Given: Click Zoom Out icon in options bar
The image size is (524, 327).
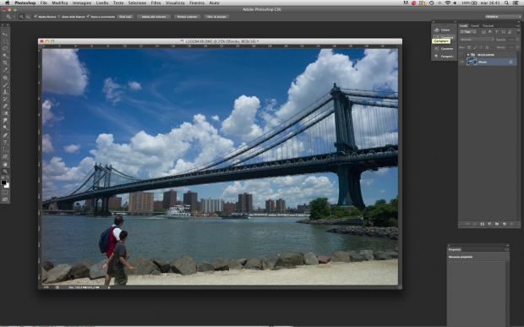Looking at the screenshot, I should (28, 16).
